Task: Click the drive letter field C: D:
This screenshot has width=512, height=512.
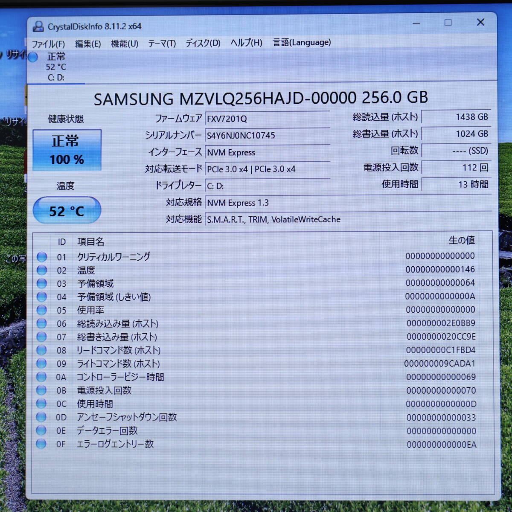Action: click(x=268, y=186)
